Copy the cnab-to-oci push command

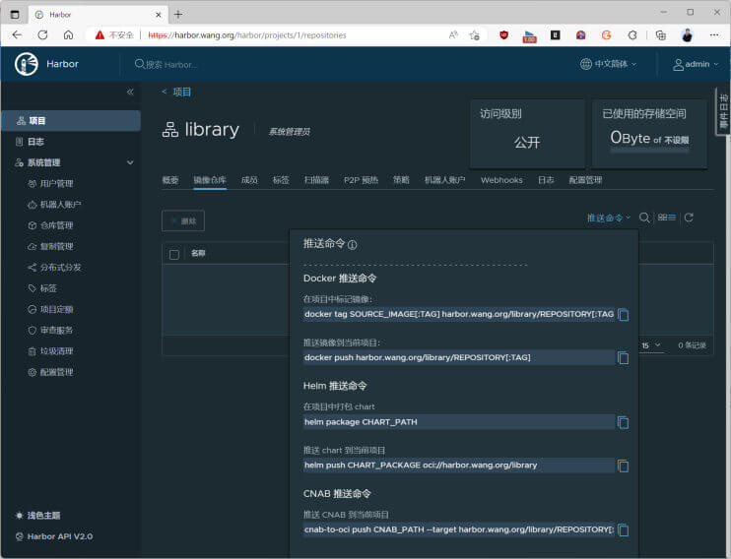pyautogui.click(x=623, y=529)
